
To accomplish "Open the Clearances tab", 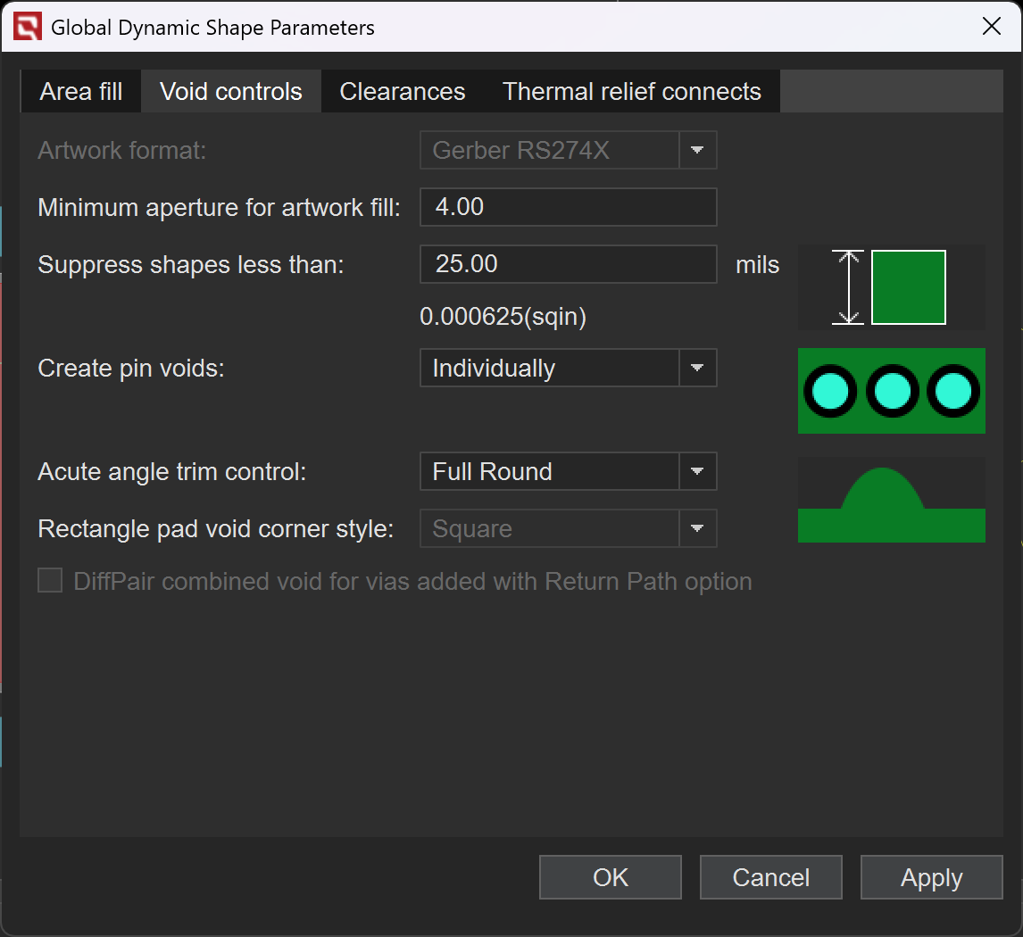I will (403, 92).
